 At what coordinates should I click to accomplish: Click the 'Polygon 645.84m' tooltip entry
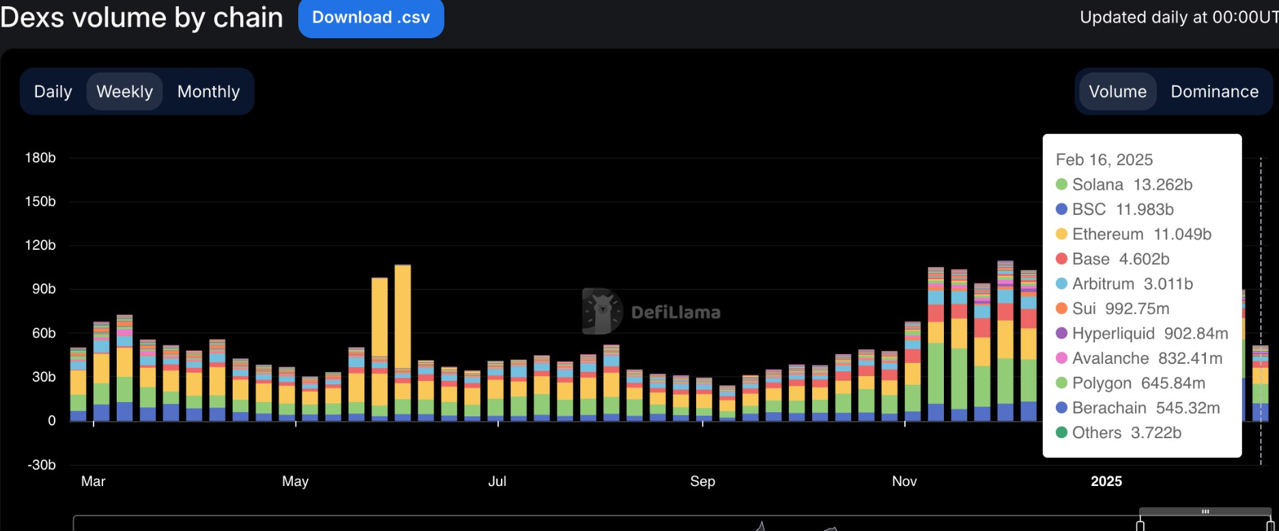(x=1130, y=383)
